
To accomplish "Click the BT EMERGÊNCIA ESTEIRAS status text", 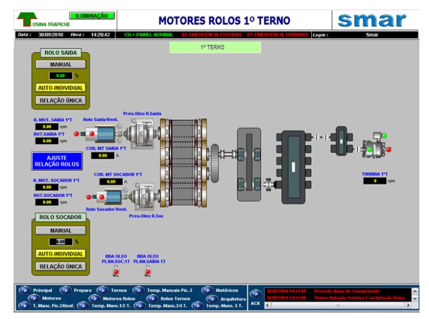I will (212, 35).
